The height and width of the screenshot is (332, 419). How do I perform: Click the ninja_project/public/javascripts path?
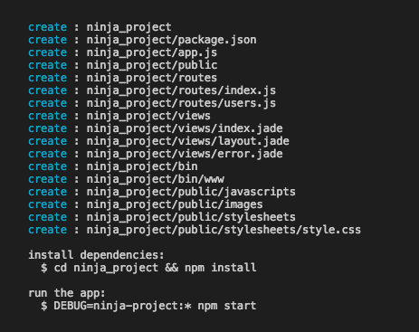[191, 192]
